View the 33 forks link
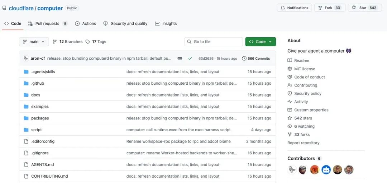This screenshot has width=387, height=183. (302, 134)
